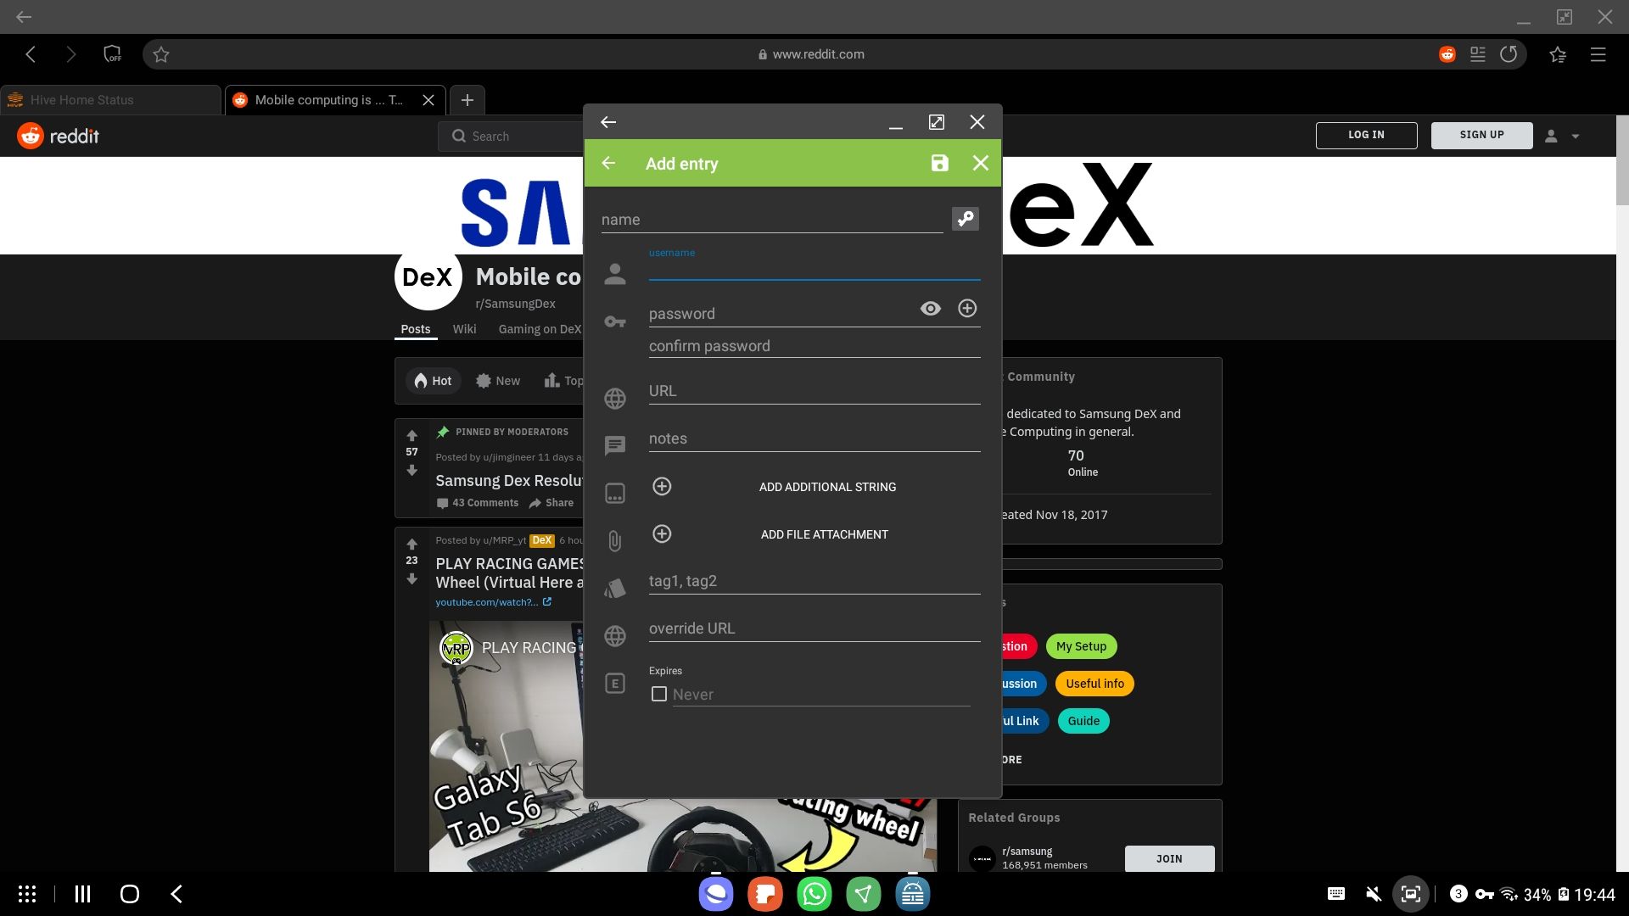
Task: Select the Wiki tab on r/SamsungDex
Action: click(x=463, y=329)
